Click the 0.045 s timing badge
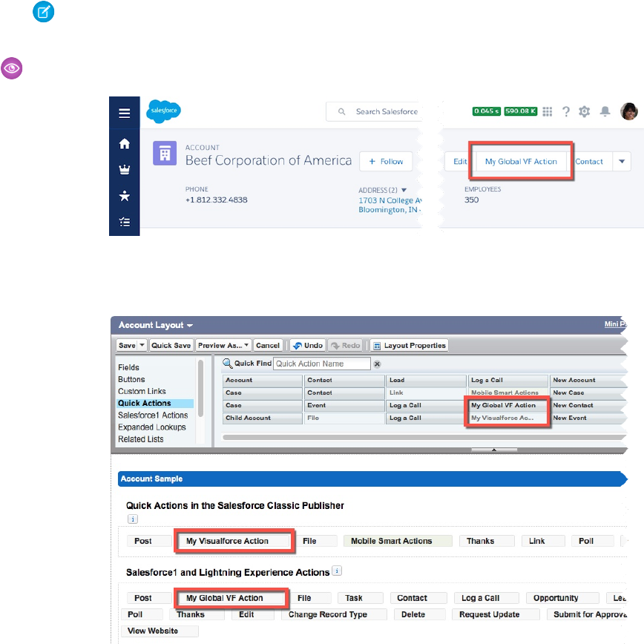The image size is (644, 644). coord(486,111)
